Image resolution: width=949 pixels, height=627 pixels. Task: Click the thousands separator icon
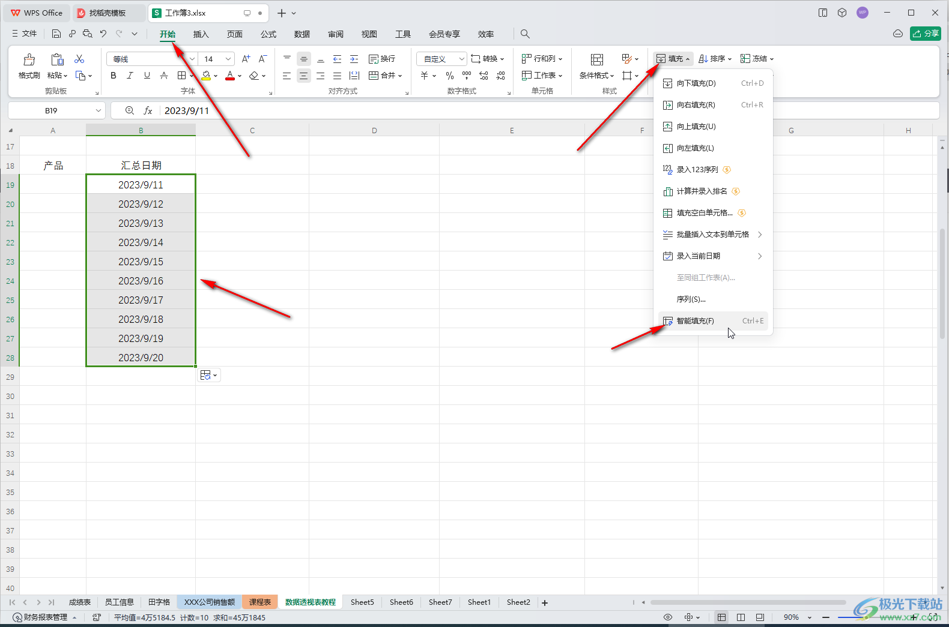coord(467,76)
